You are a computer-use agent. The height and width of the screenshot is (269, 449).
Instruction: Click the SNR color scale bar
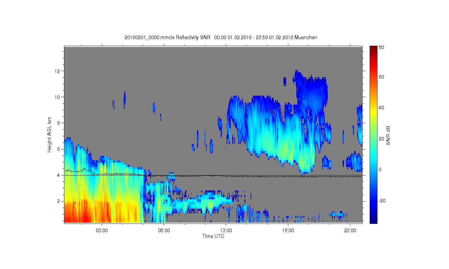point(373,134)
